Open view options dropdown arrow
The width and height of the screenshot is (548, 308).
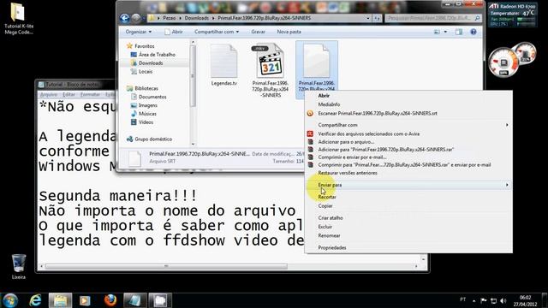pos(445,32)
